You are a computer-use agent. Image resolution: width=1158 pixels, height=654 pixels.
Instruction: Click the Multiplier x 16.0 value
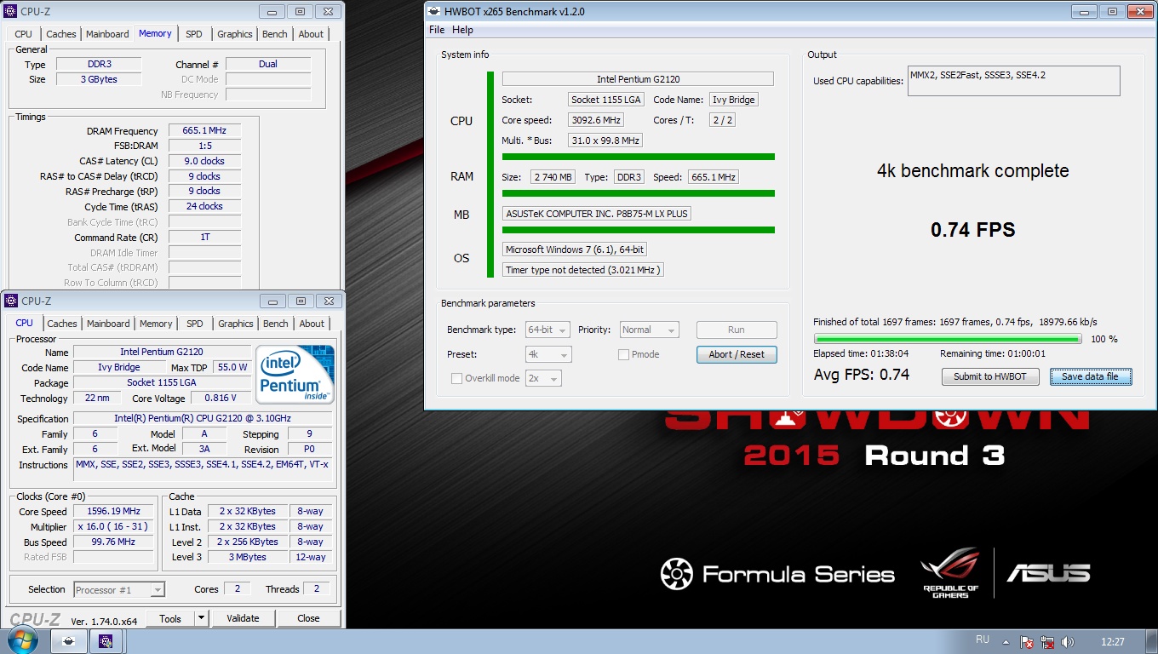(x=113, y=526)
